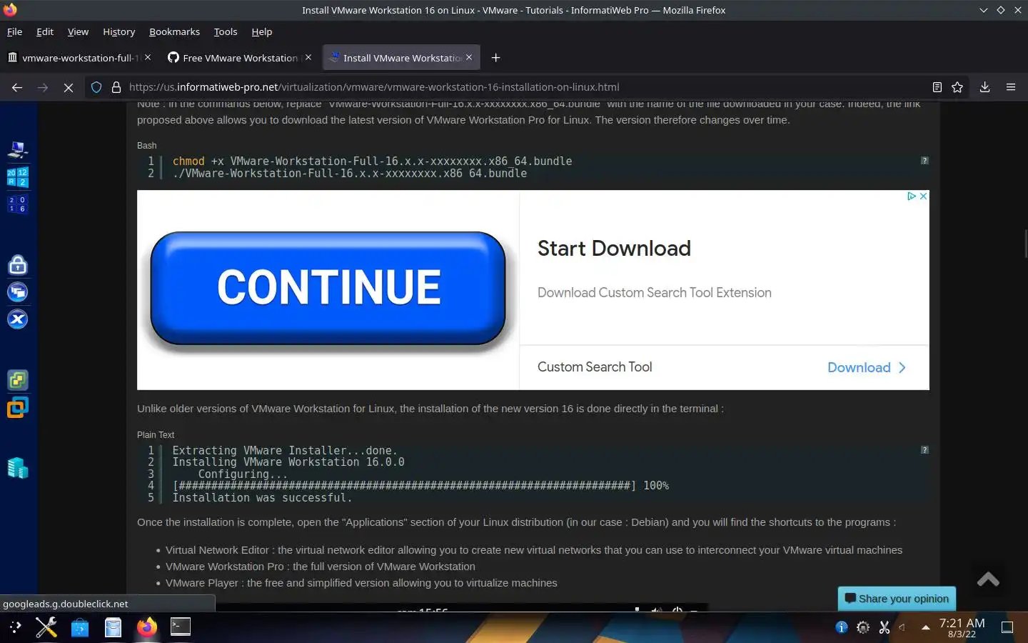Open the Tools menu
This screenshot has width=1028, height=643.
click(x=226, y=31)
